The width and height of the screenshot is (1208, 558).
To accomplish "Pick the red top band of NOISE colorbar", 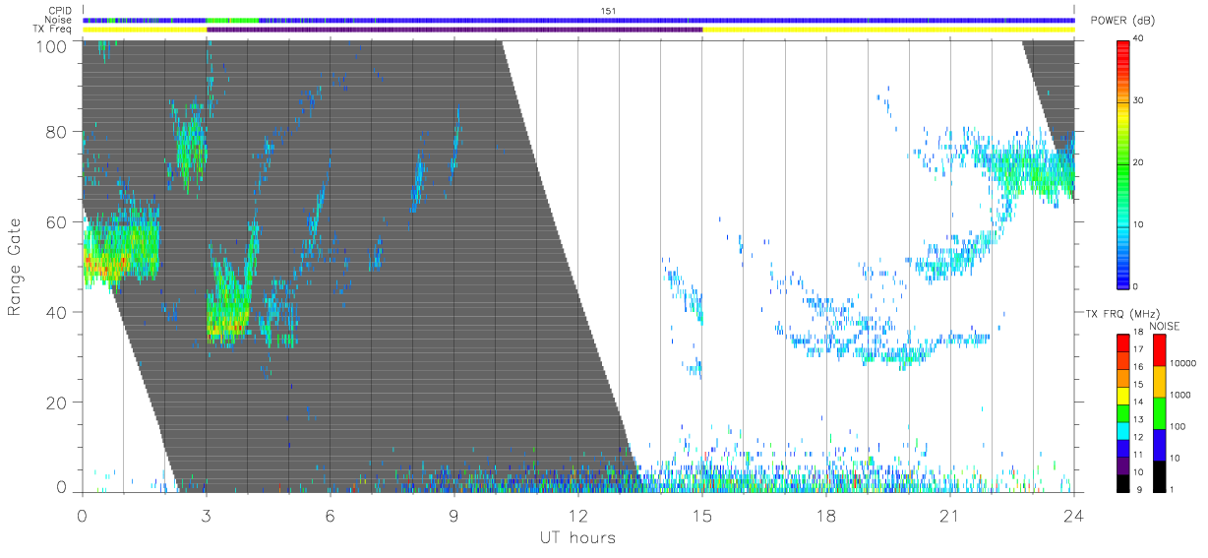I will pos(1160,350).
